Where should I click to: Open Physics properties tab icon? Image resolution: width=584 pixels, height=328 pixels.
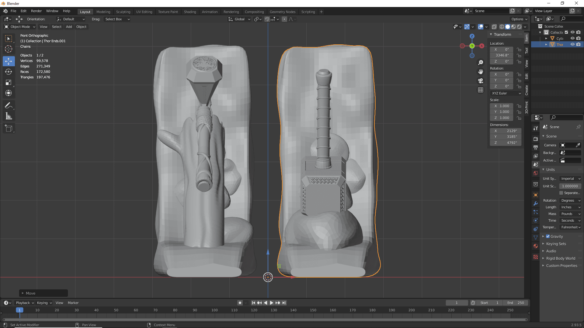[x=536, y=220]
